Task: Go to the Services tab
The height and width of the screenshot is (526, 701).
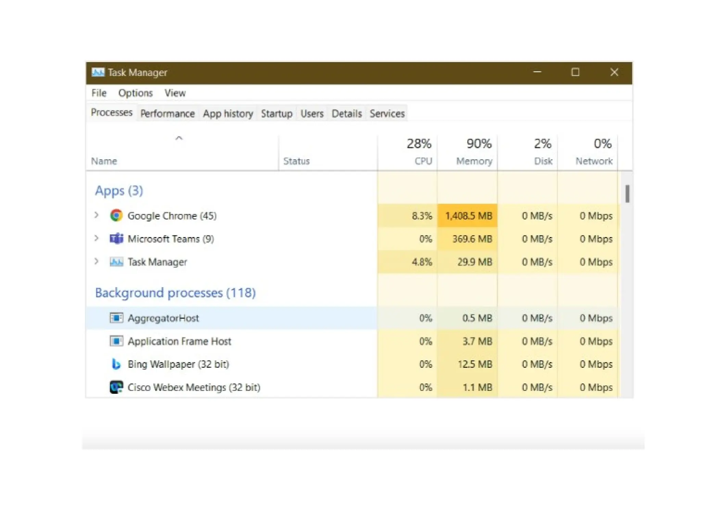Action: pyautogui.click(x=387, y=113)
